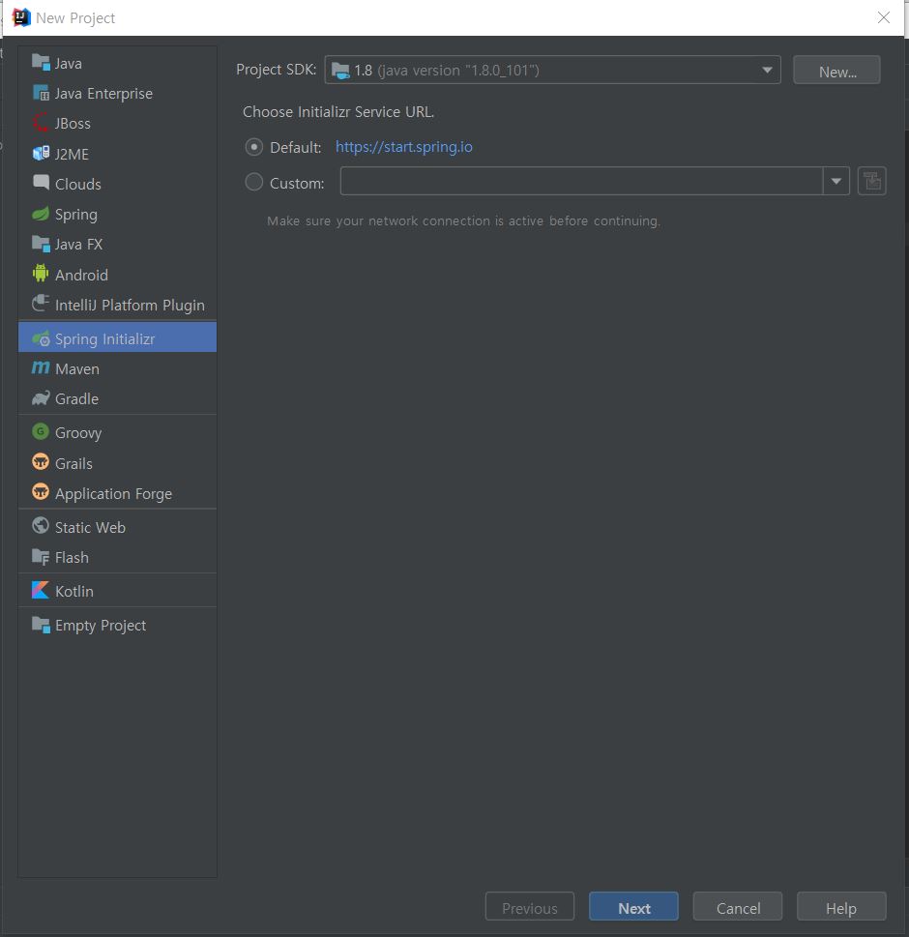Click the browse icon beside Custom field
This screenshot has height=937, width=909.
(x=872, y=181)
